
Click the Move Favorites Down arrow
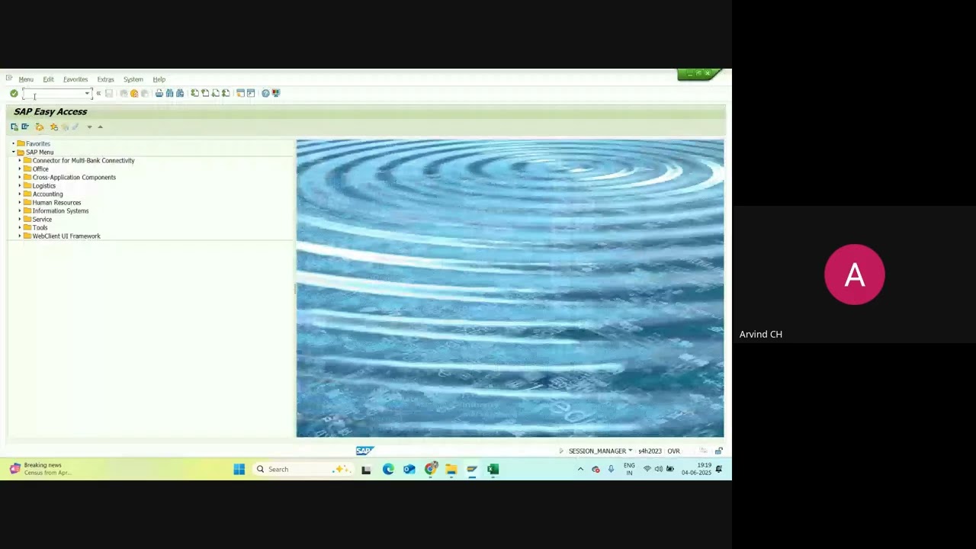tap(89, 127)
